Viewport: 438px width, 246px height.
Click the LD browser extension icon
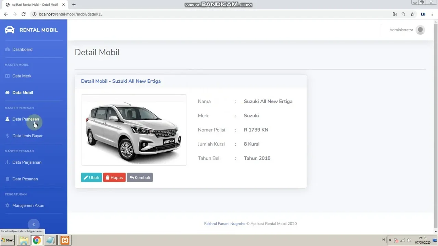pyautogui.click(x=423, y=14)
